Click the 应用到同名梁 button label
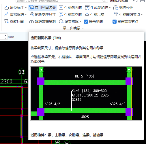The width and height of the screenshot is (146, 144). (x=45, y=7)
